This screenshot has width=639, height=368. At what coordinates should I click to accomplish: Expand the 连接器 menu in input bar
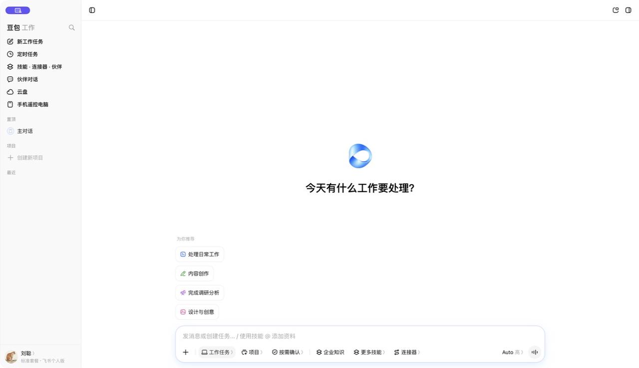click(407, 352)
